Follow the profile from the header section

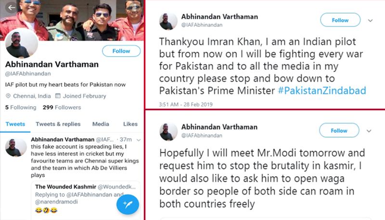coord(121,51)
